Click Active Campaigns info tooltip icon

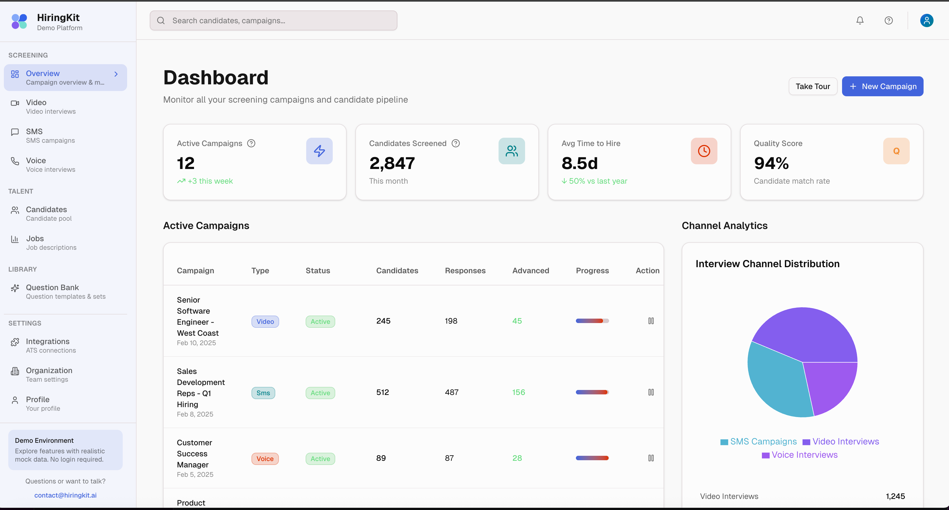(251, 144)
